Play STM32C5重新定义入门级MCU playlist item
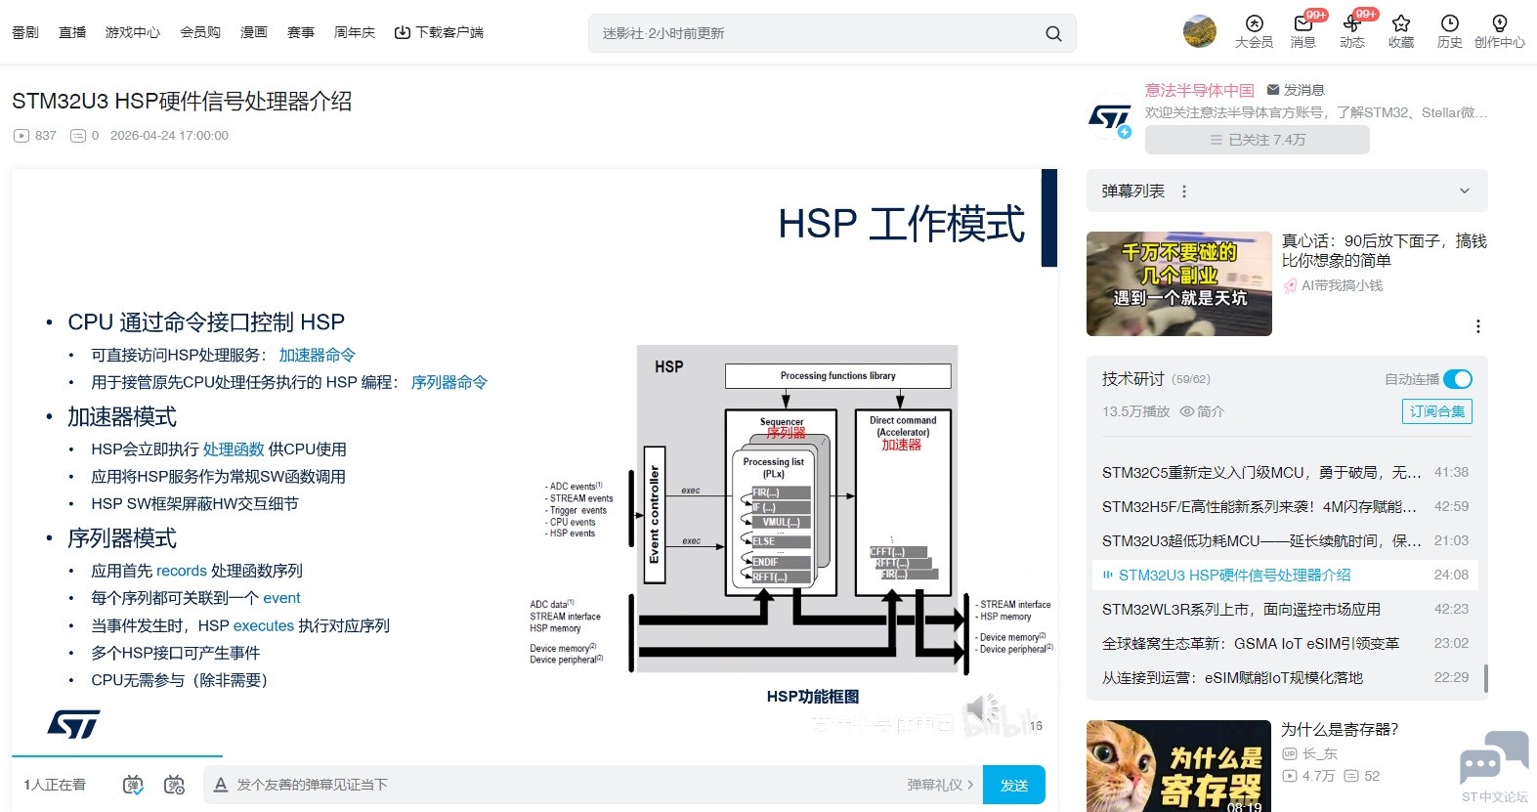Screen dimensions: 1537x812 click(x=1285, y=473)
